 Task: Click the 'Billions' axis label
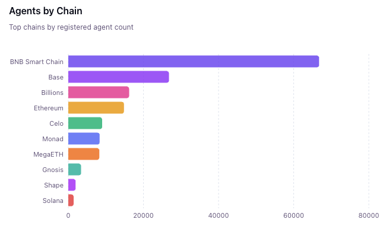pyautogui.click(x=52, y=93)
